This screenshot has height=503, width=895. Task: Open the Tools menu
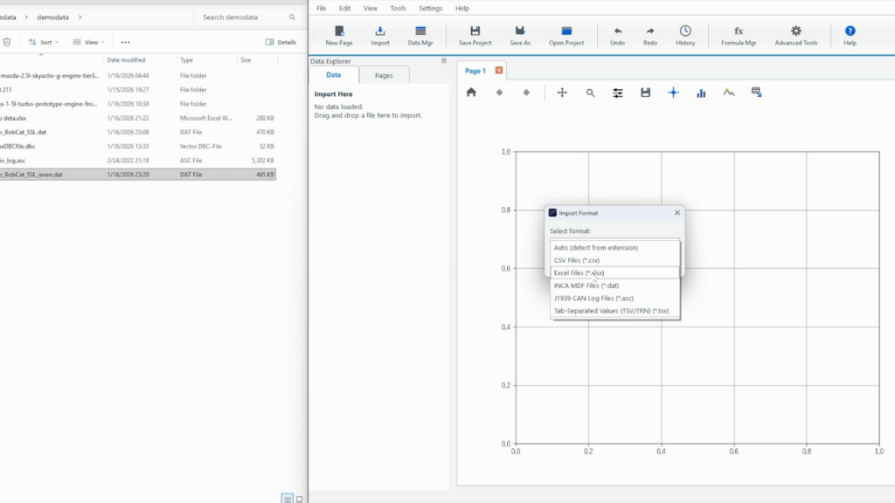(398, 8)
